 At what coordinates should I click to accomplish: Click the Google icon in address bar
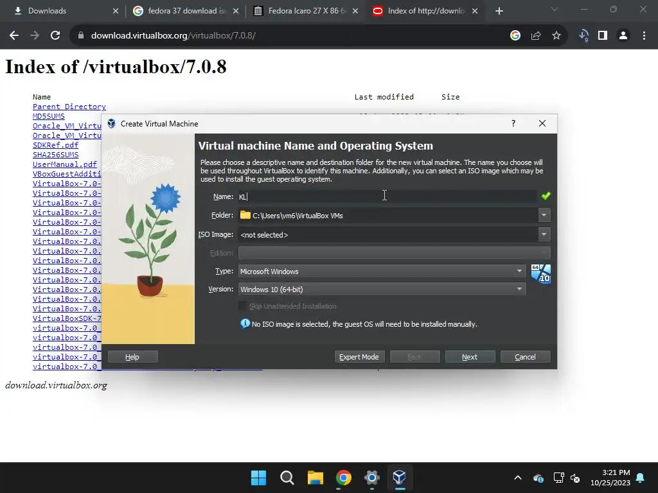515,36
